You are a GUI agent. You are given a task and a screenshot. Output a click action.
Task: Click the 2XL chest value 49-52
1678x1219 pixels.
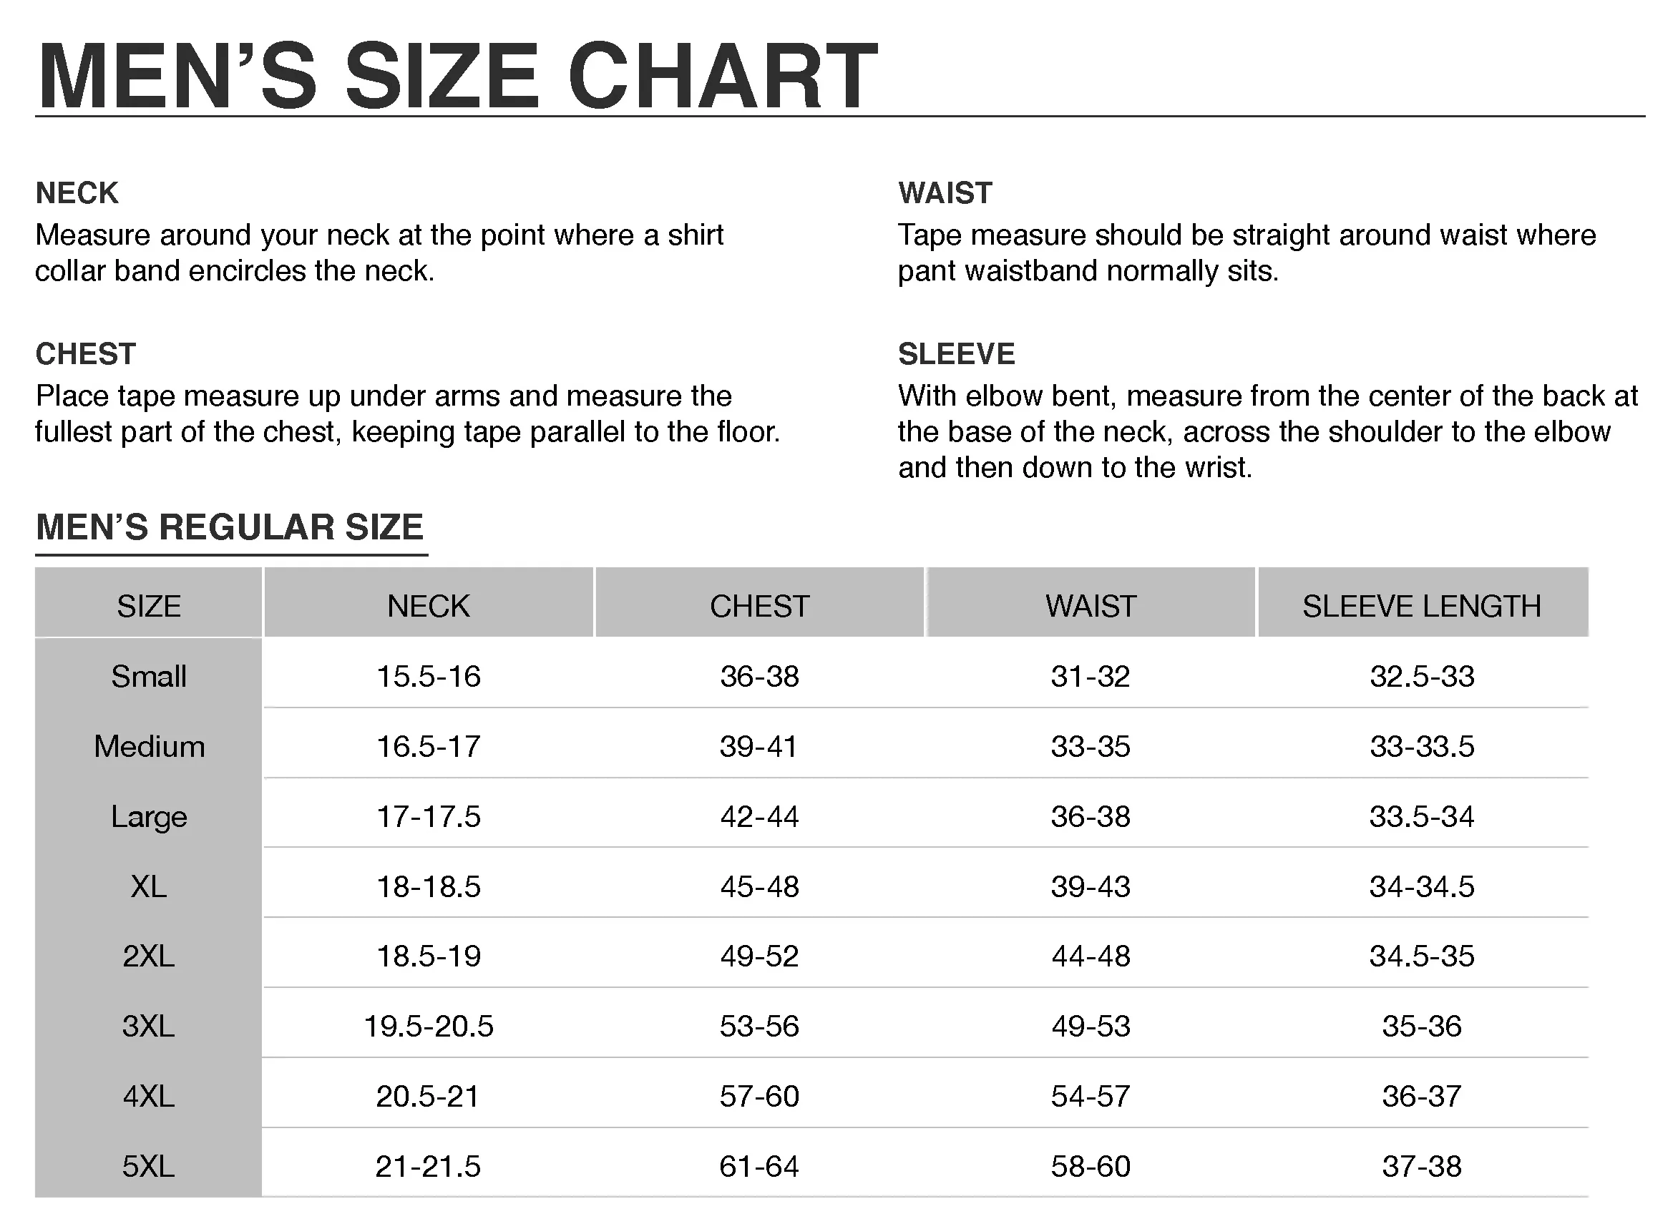(760, 956)
